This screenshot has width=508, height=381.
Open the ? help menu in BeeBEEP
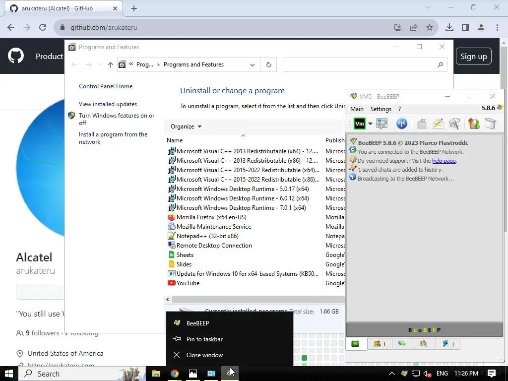pos(399,109)
